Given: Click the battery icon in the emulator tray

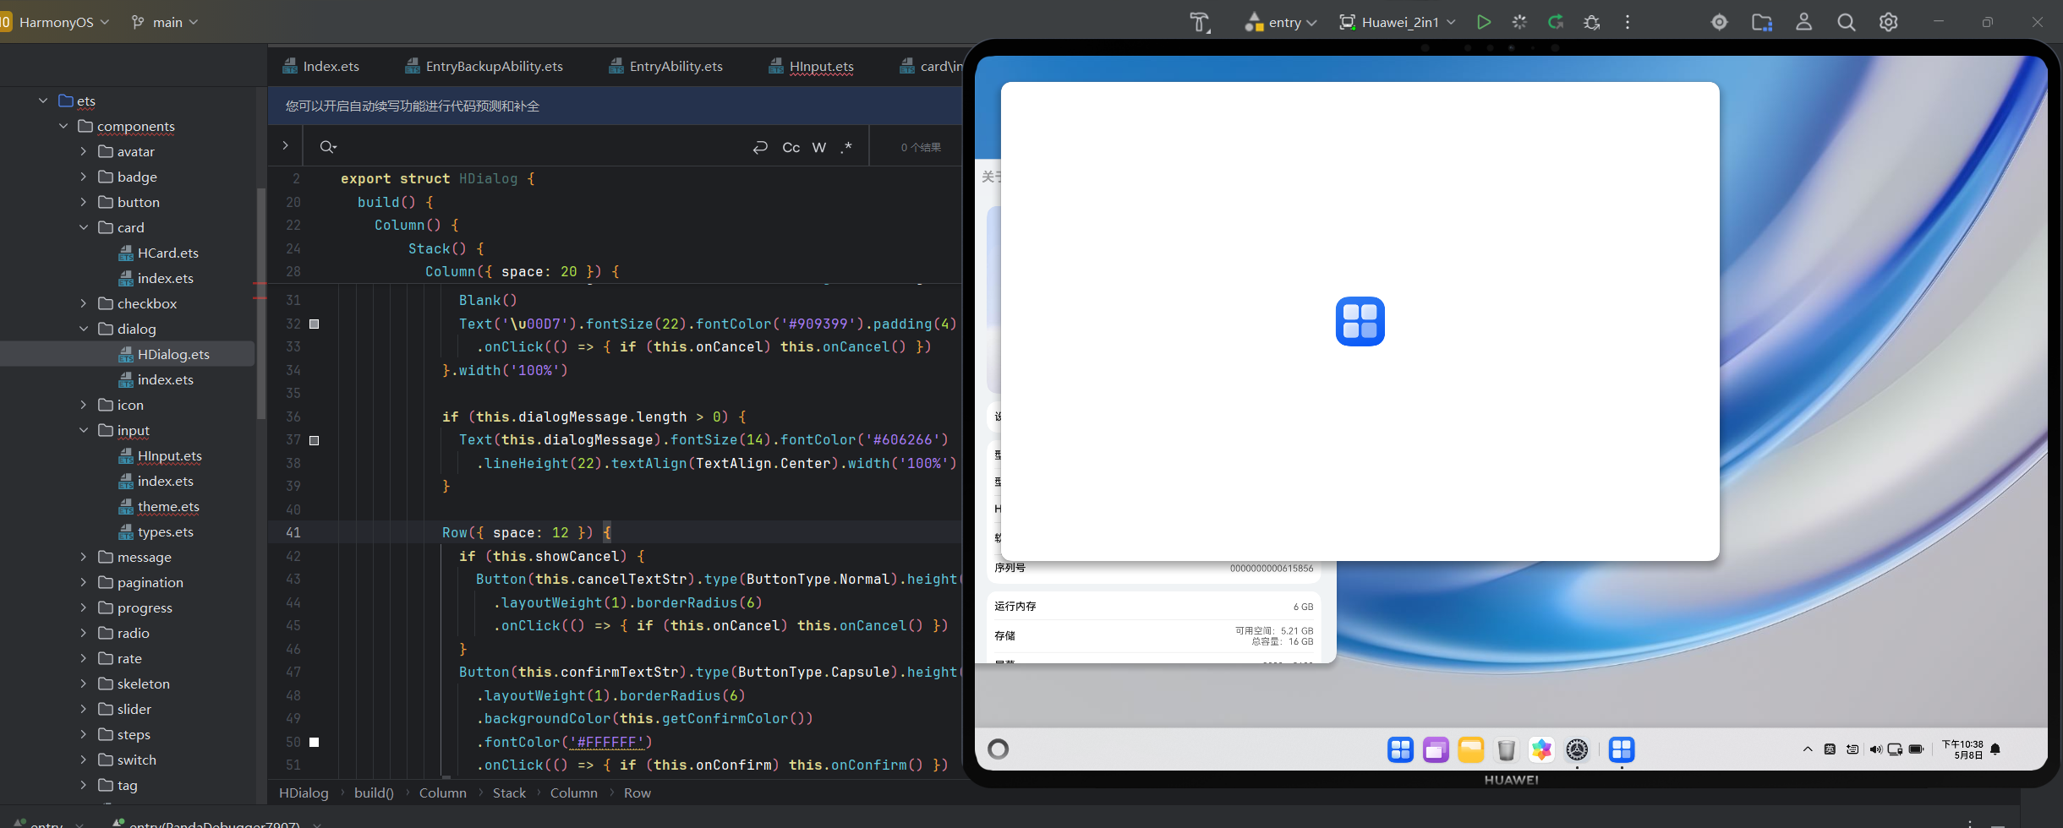Looking at the screenshot, I should tap(1917, 749).
